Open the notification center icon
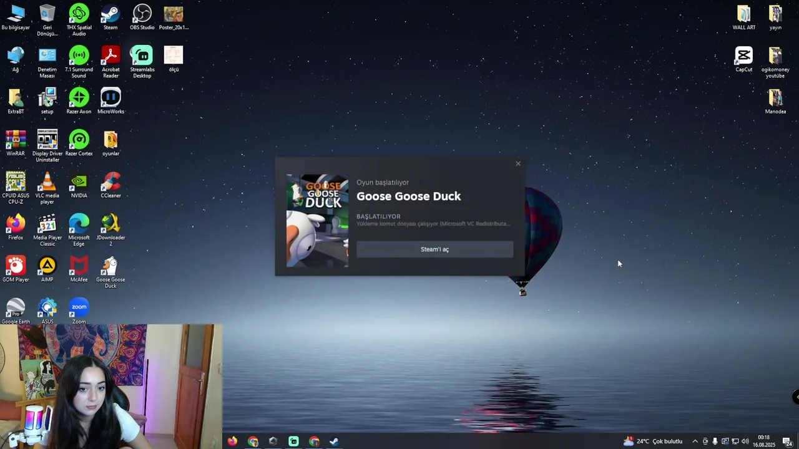This screenshot has width=799, height=449. (787, 442)
